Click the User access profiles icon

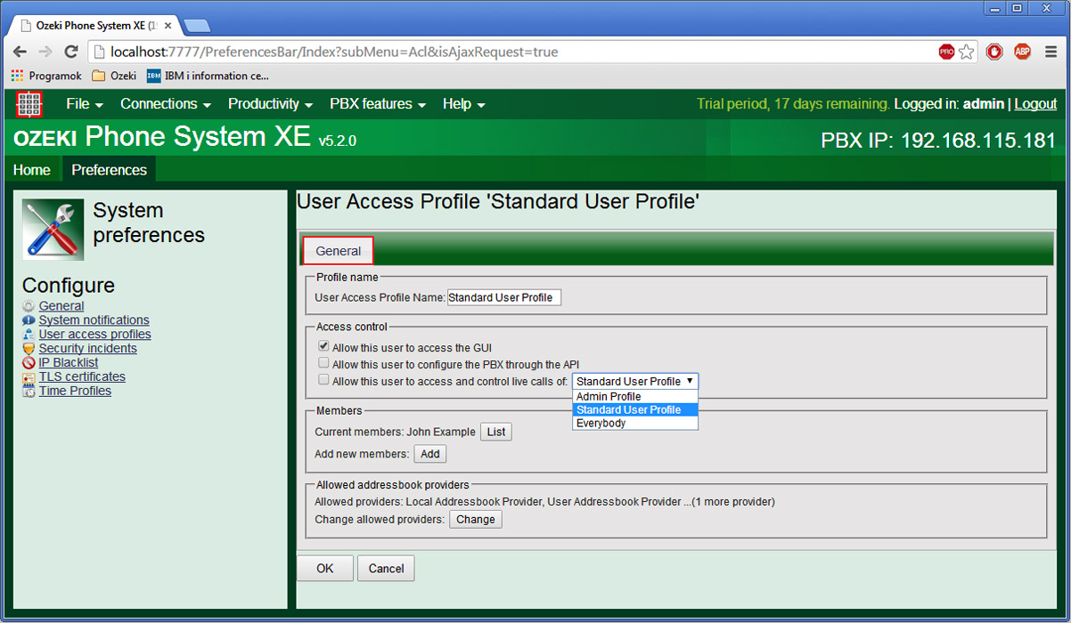[29, 335]
